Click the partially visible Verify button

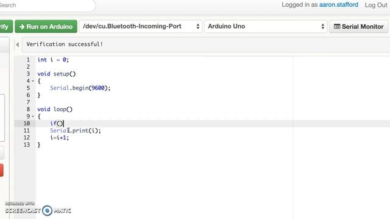[5, 26]
